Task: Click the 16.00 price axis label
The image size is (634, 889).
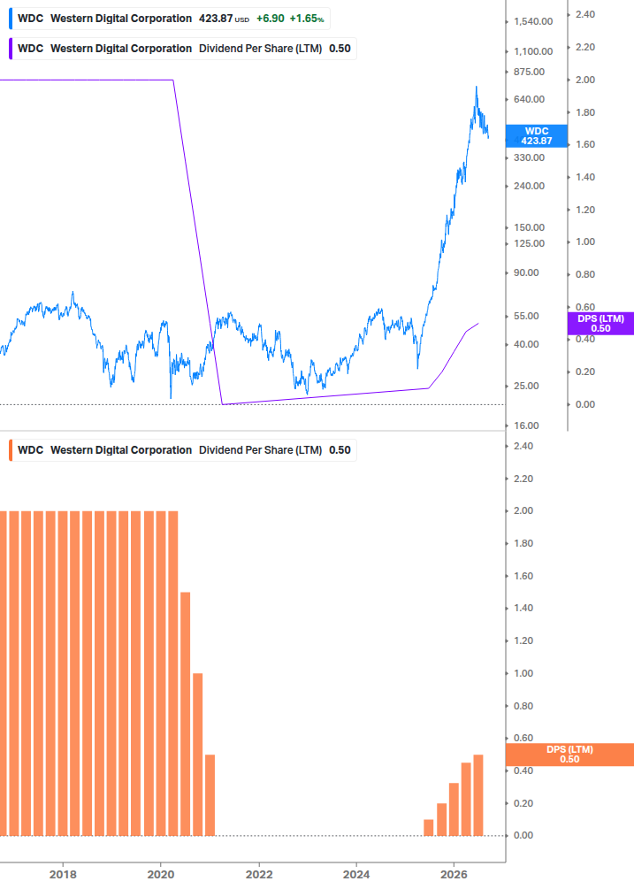Action: [x=526, y=425]
